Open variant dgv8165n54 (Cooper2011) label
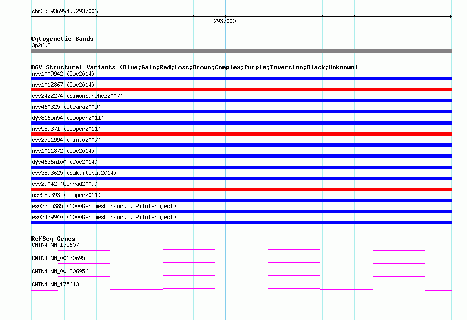Image resolution: width=467 pixels, height=320 pixels. click(68, 118)
